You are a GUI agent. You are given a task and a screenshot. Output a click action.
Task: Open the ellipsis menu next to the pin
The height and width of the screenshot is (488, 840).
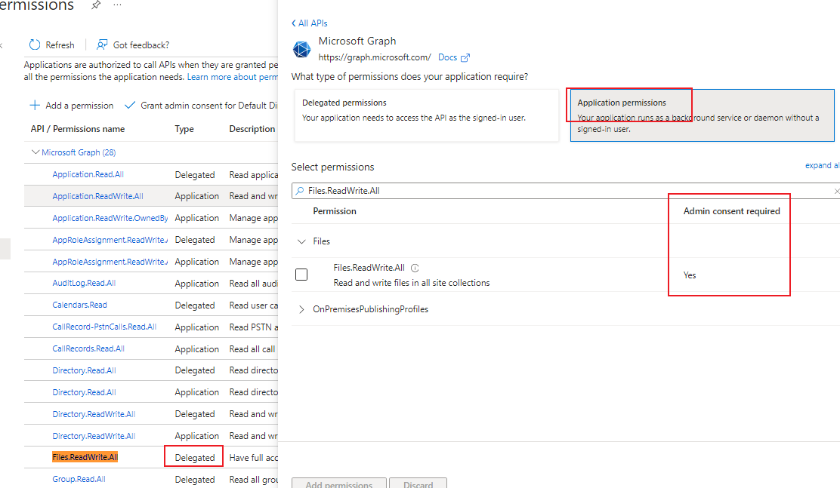116,7
